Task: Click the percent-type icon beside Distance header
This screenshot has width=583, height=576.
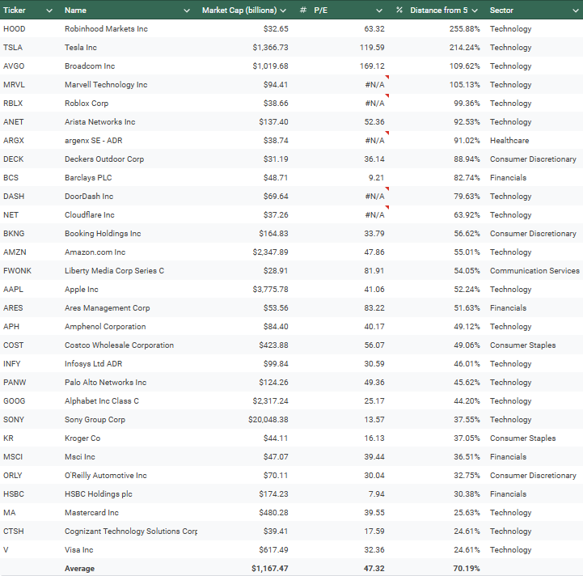Action: point(399,10)
